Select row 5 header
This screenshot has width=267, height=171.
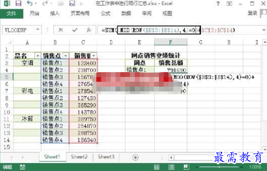pos(7,77)
